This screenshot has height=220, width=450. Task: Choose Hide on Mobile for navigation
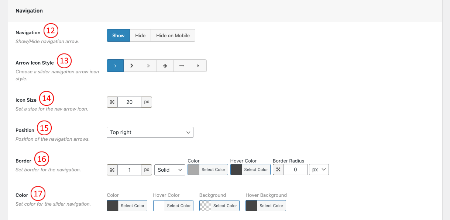[x=173, y=35]
